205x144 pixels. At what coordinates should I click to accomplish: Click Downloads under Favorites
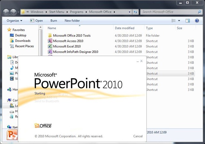pos(23,41)
